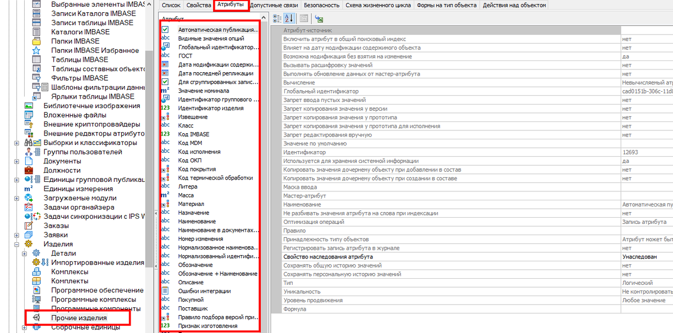
Task: Expand the Сборочные единицы node
Action: click(x=24, y=327)
